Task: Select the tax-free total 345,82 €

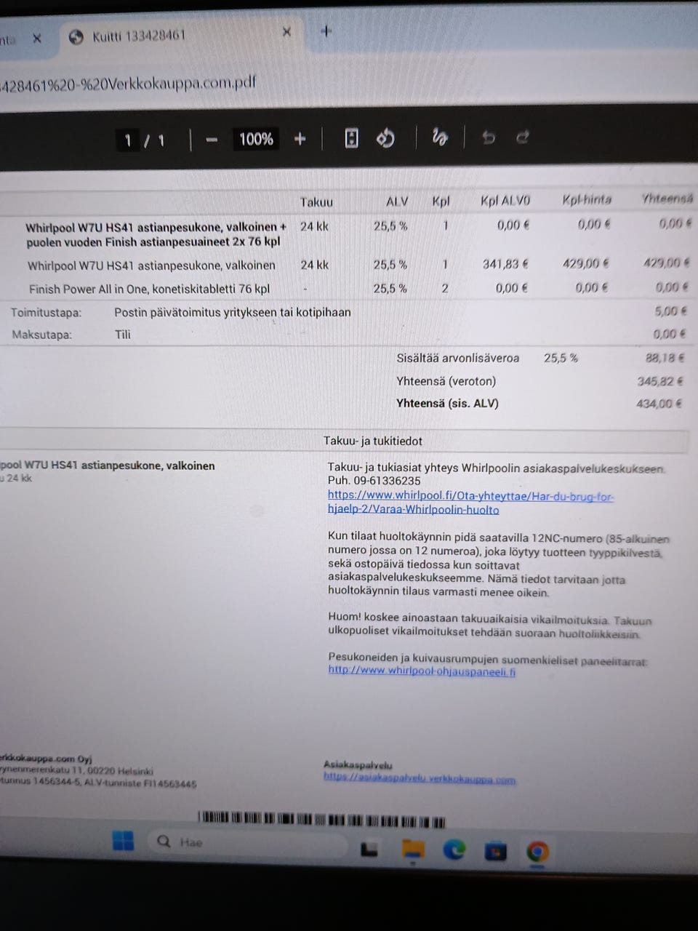Action: point(659,380)
